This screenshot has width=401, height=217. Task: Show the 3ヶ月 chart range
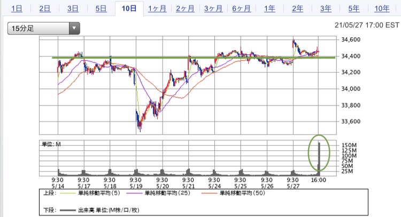213,9
